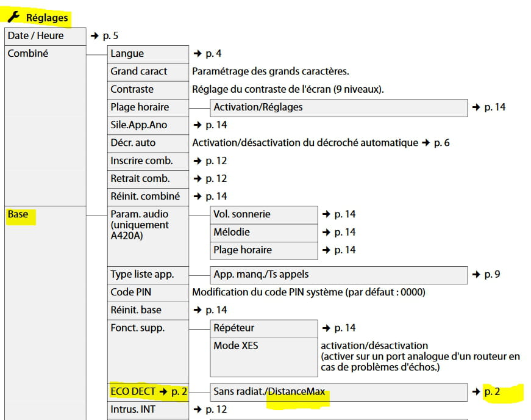Select the Mélodie entry
The height and width of the screenshot is (420, 531).
[264, 233]
